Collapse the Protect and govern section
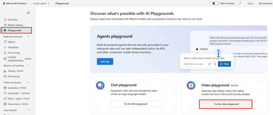This screenshot has height=115, width=273. point(28,82)
